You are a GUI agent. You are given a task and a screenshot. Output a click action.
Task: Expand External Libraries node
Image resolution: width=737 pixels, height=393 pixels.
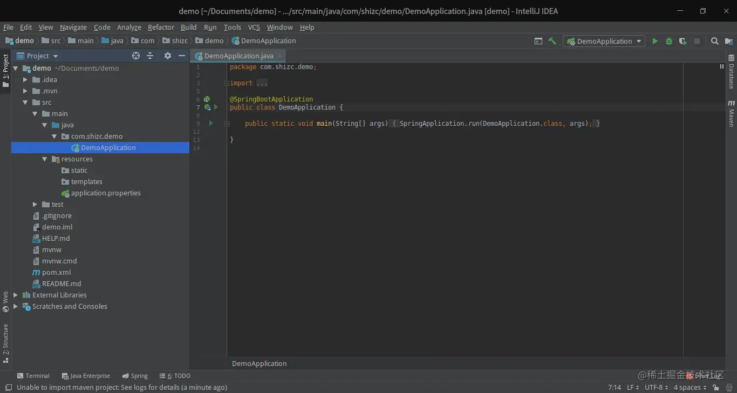(16, 295)
